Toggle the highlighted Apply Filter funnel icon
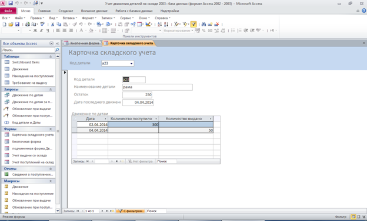The image size is (367, 221). pyautogui.click(x=193, y=24)
